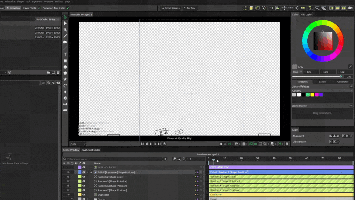This screenshot has height=200, width=355.
Task: Switch to the JavaScript Editor tab
Action: [91, 150]
